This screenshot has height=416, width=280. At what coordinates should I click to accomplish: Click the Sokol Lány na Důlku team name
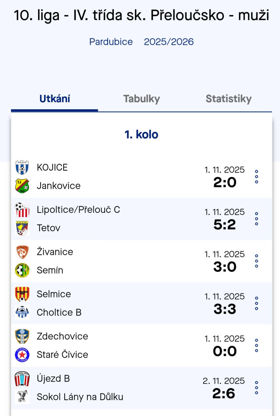click(x=80, y=397)
